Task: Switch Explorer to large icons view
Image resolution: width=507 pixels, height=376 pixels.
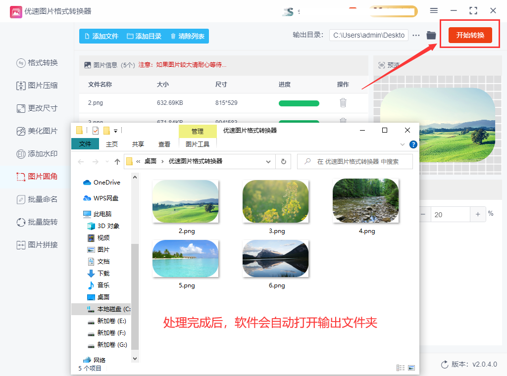Action: click(x=411, y=368)
